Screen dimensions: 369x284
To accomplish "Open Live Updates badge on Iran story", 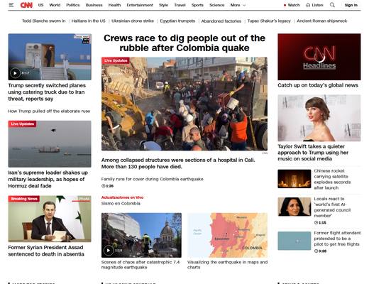I will pos(23,124).
